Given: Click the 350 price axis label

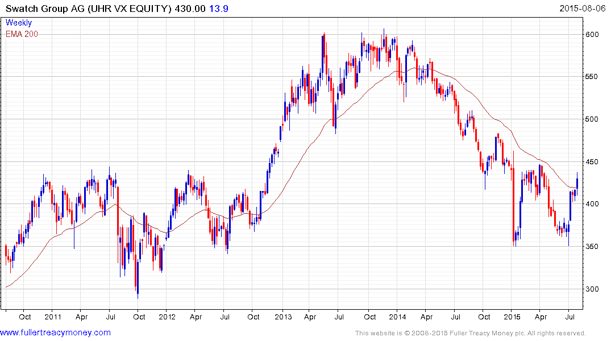Looking at the screenshot, I should [x=592, y=246].
